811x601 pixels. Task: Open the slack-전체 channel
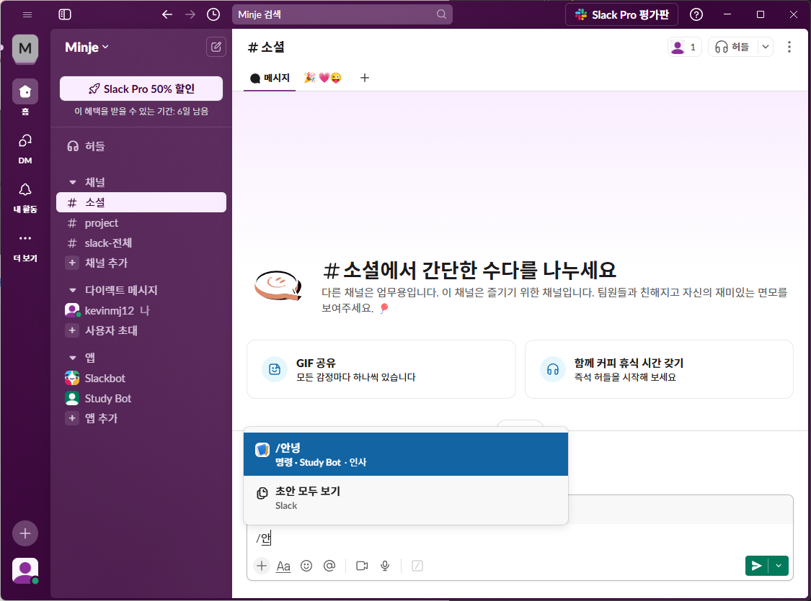coord(141,243)
